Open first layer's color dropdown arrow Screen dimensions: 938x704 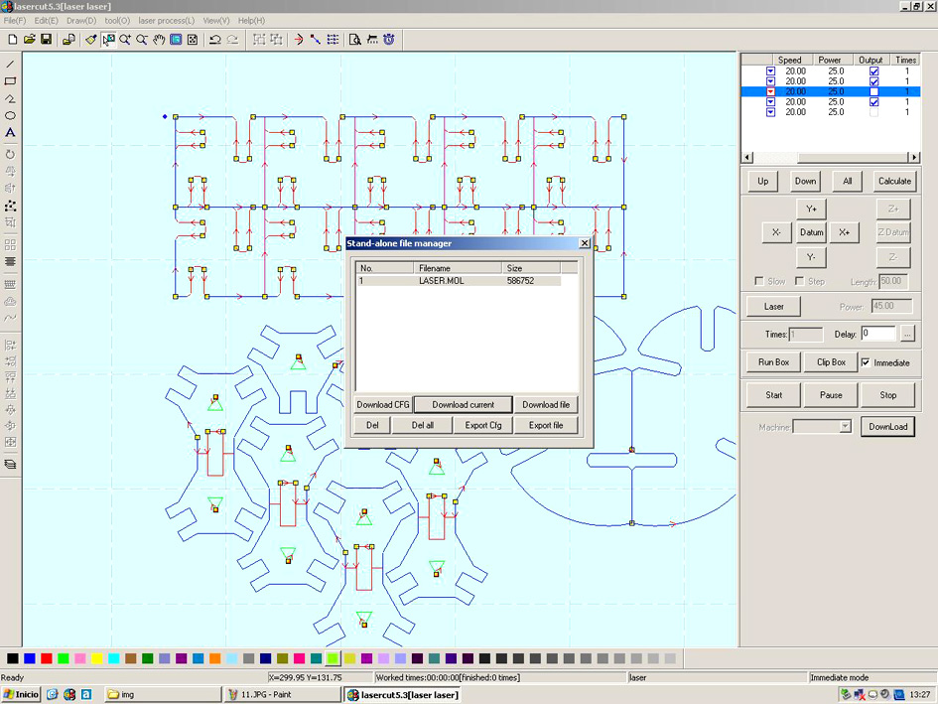pyautogui.click(x=770, y=71)
